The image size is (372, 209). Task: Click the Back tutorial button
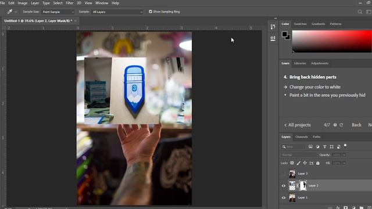[356, 125]
